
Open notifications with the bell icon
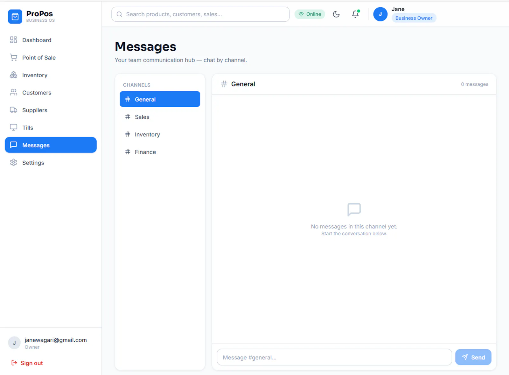[355, 14]
